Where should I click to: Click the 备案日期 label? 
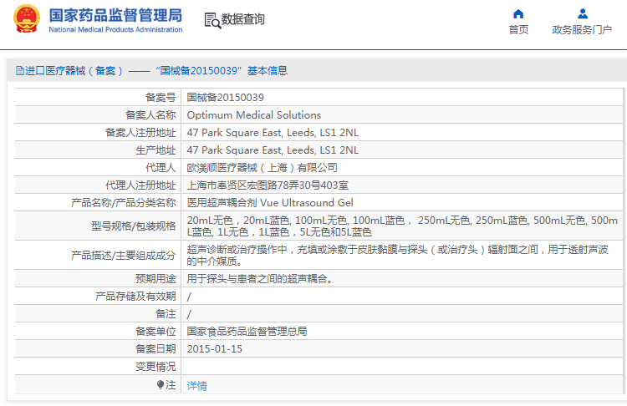pos(155,349)
